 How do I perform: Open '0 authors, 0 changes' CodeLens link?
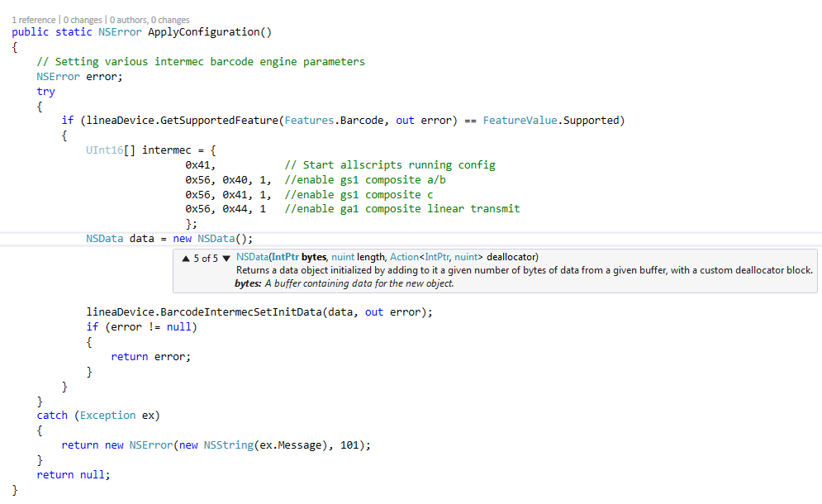(x=150, y=20)
